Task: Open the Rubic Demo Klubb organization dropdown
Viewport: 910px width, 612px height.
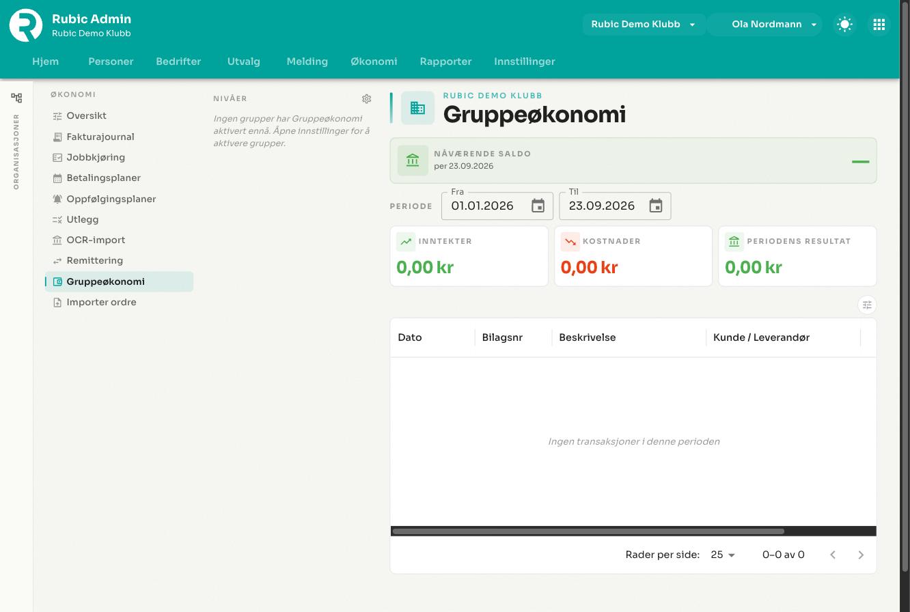Action: coord(644,25)
